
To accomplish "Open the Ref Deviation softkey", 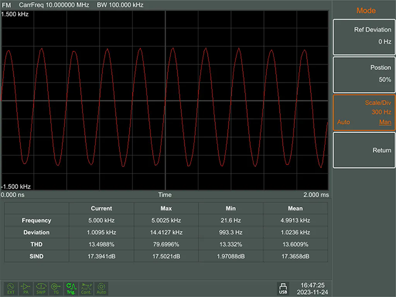I will tap(364, 37).
